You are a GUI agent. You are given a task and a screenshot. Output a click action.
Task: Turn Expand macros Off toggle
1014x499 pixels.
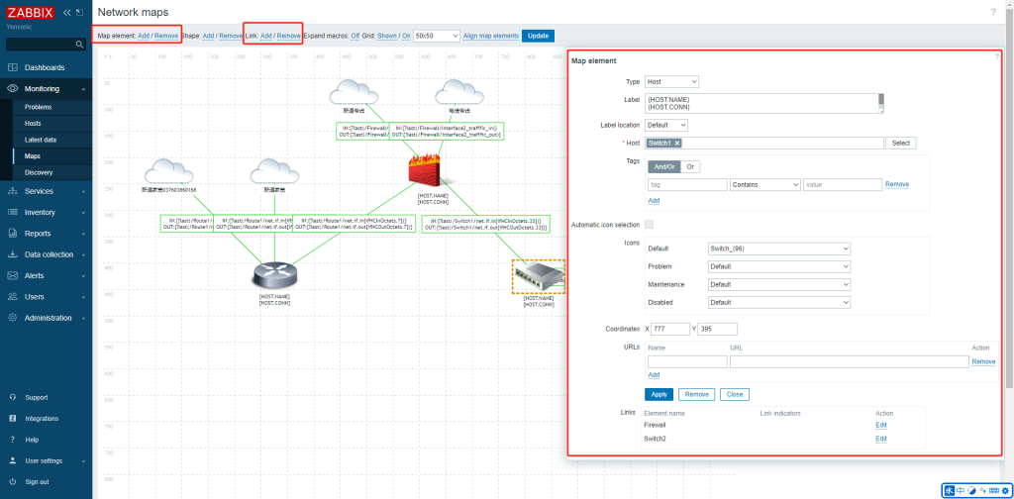(x=355, y=36)
